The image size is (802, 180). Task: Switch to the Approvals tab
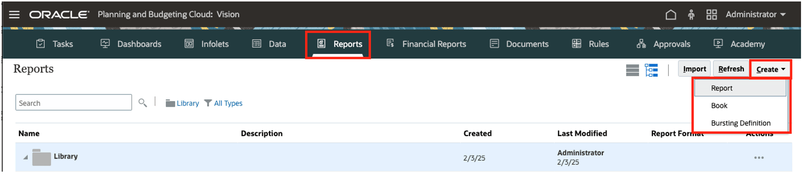pos(663,44)
